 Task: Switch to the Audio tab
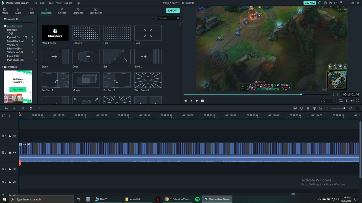[18, 11]
